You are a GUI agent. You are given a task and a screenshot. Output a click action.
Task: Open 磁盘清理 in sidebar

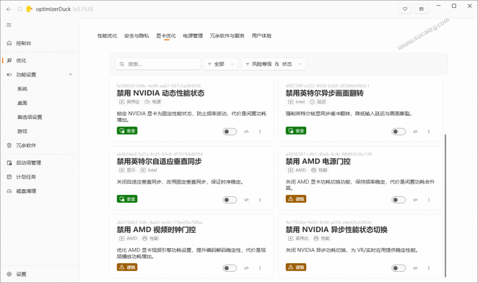coord(39,191)
